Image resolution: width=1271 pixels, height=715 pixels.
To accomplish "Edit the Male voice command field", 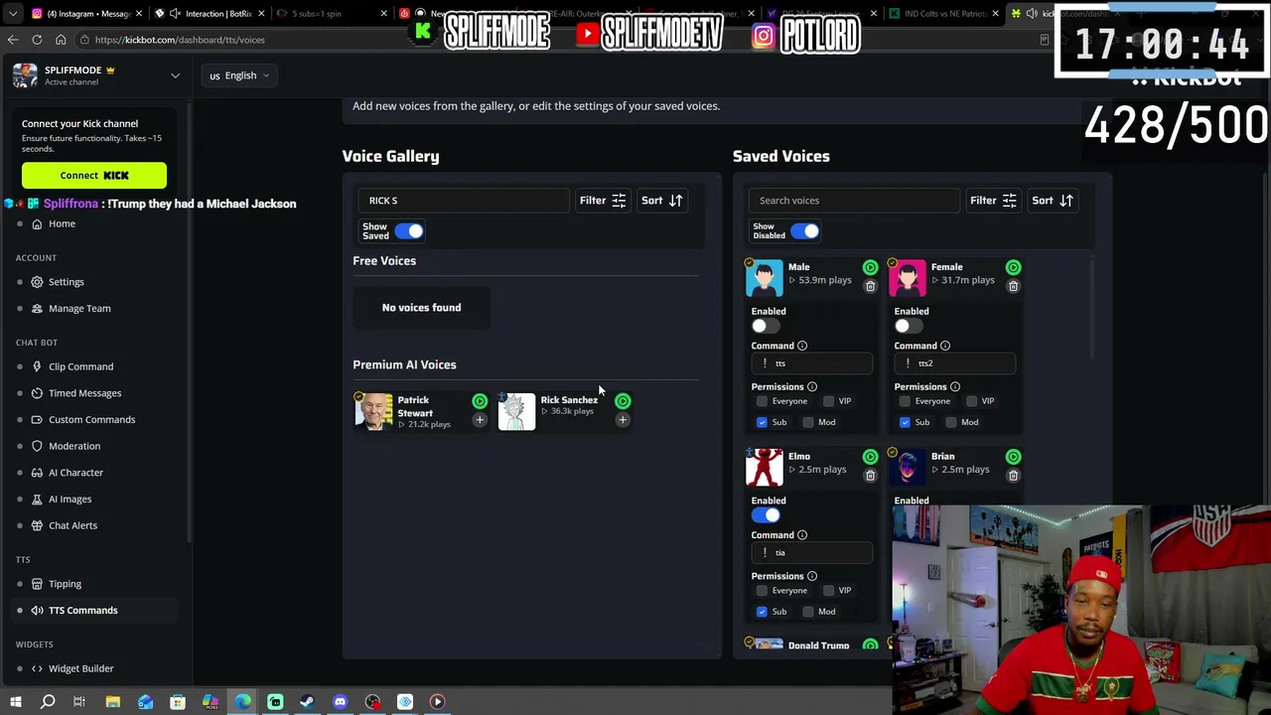I will tap(812, 363).
